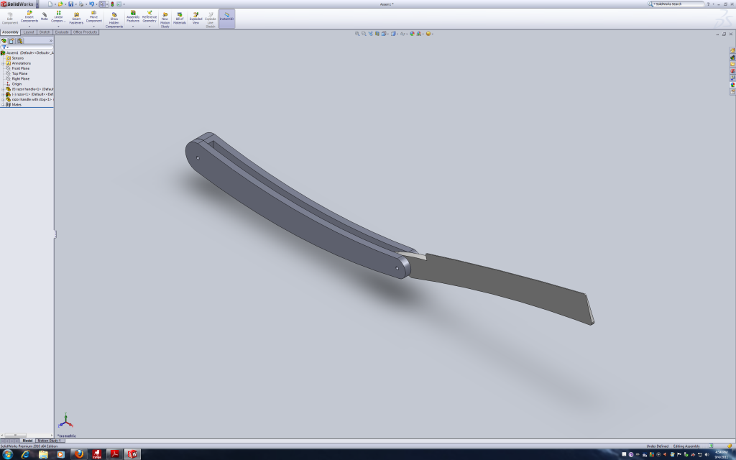Click the Insert Components tool

coord(29,17)
